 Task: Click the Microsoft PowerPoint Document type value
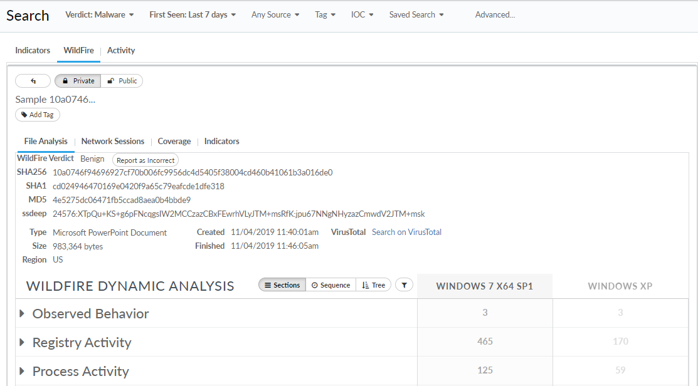tap(110, 232)
